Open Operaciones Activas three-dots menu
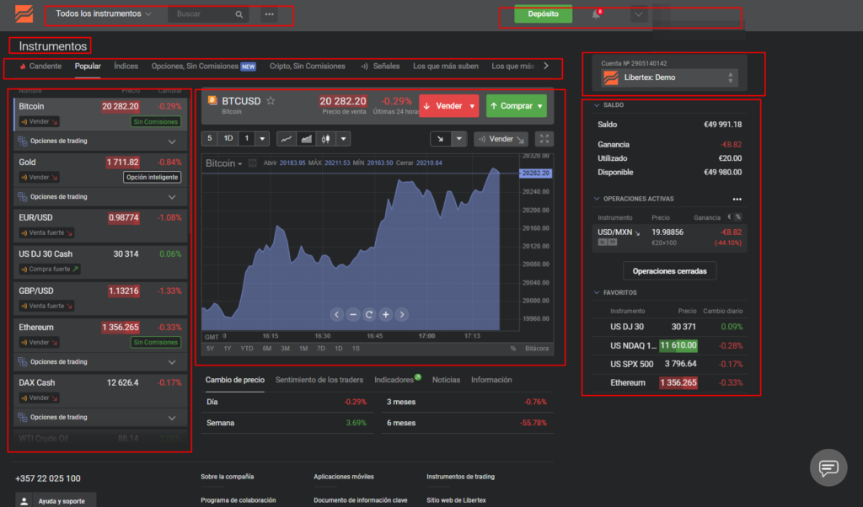 point(737,199)
